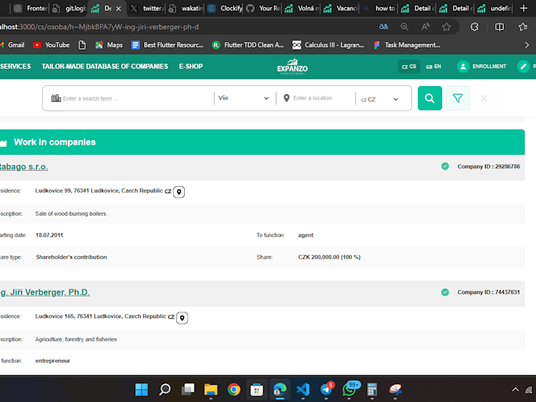This screenshot has width=536, height=402.
Task: Switch to the twitter browser tab
Action: pyautogui.click(x=147, y=8)
